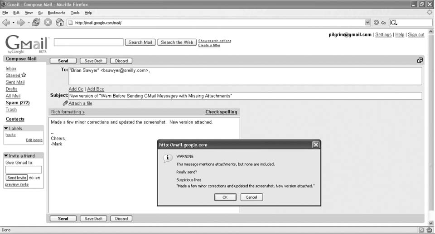
Task: Open compose in new window icon
Action: 420,61
